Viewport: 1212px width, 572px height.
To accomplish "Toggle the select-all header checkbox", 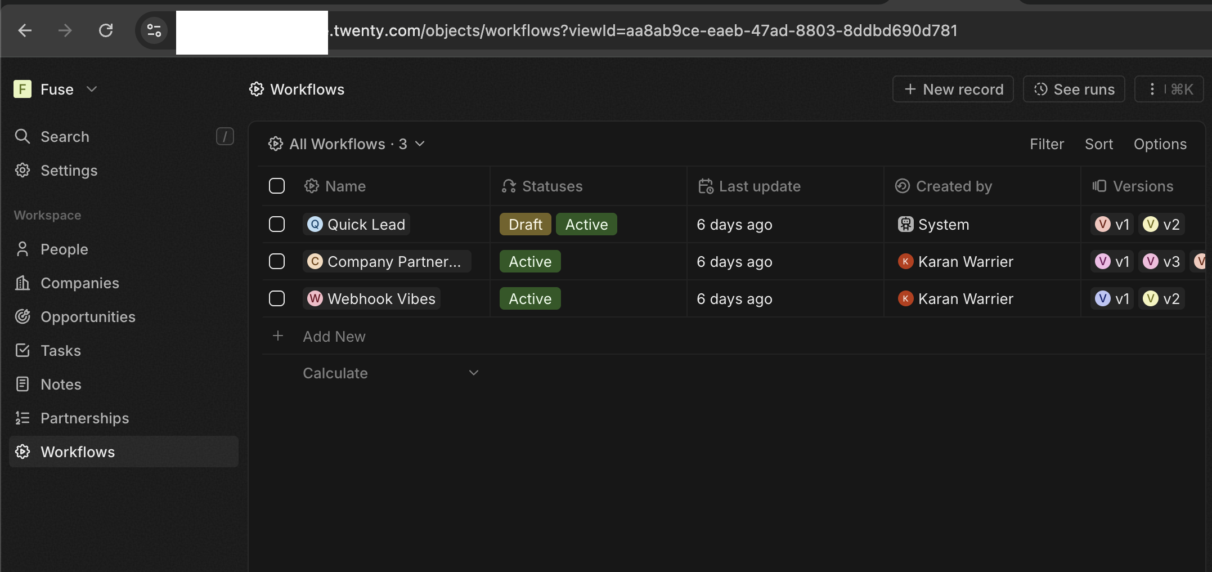I will 277,186.
